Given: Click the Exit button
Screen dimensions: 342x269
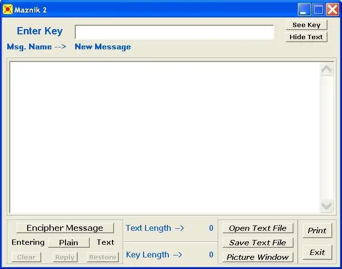Looking at the screenshot, I should 317,252.
